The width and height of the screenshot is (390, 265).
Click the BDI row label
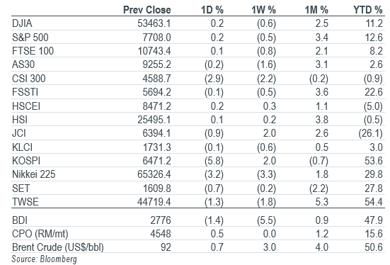pos(20,220)
